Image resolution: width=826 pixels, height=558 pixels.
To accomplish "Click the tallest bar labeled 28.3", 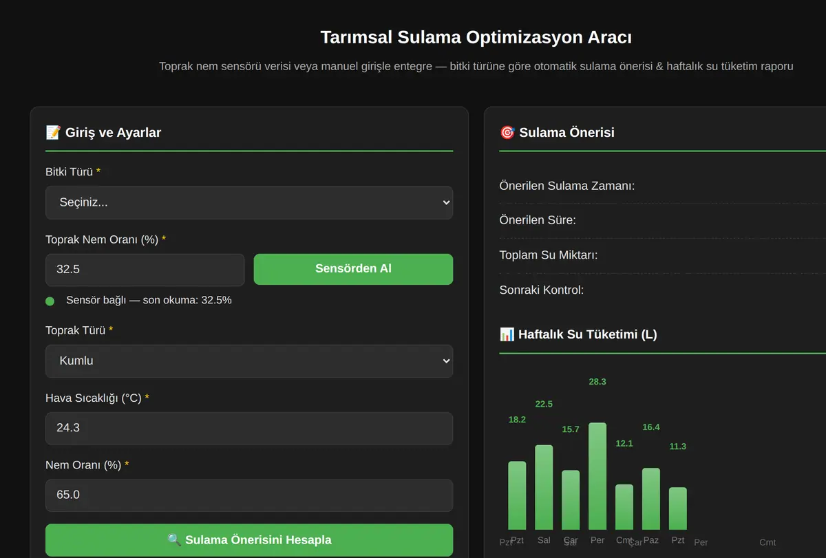I will tap(597, 476).
